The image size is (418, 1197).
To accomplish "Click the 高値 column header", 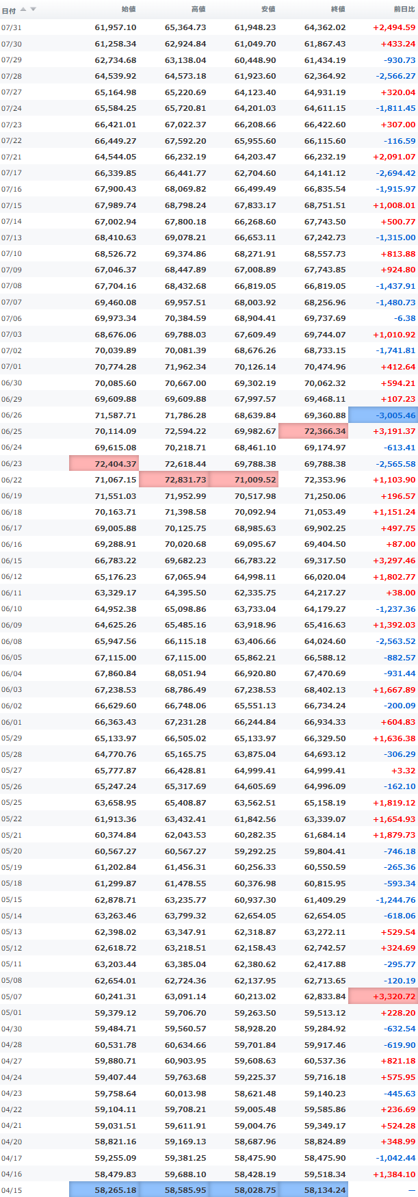I will 198,10.
